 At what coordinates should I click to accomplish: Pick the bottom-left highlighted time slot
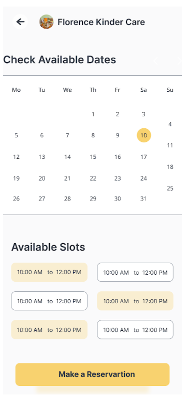[49, 329]
